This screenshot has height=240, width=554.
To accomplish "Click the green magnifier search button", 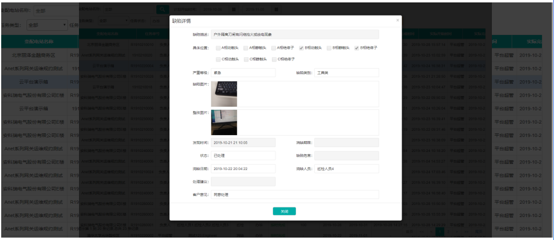I will tap(163, 9).
